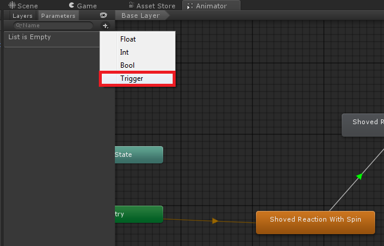384x246 pixels.
Task: Click the Scene tab grid icon
Action: 12,5
